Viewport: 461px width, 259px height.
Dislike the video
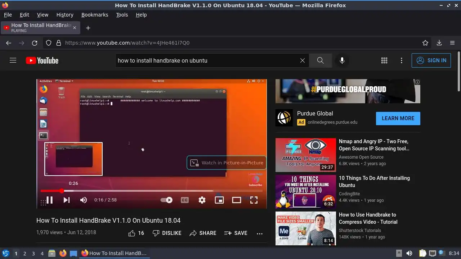(167, 233)
